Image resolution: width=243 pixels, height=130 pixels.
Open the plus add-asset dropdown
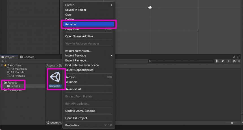point(4,61)
